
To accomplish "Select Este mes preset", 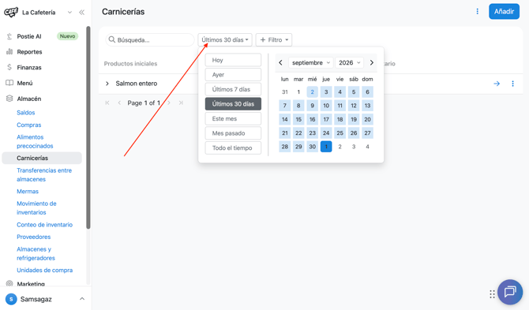I will 233,118.
